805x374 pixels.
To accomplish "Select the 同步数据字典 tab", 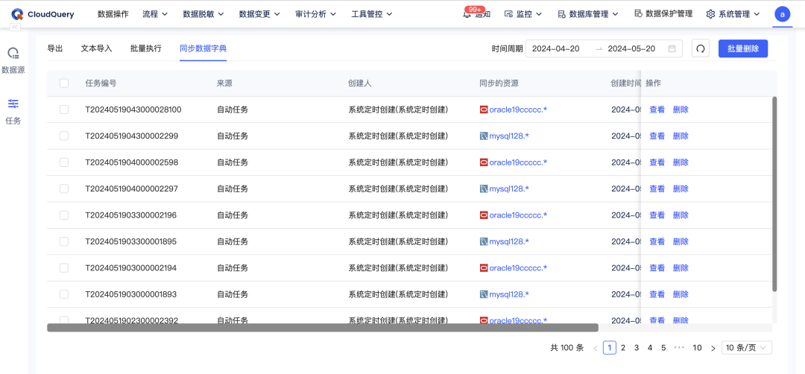I will coord(203,48).
